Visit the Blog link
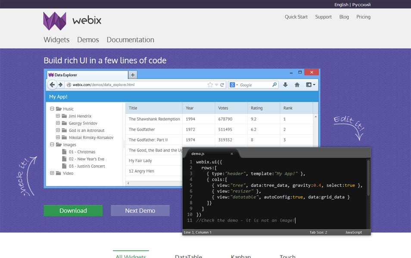 (344, 17)
